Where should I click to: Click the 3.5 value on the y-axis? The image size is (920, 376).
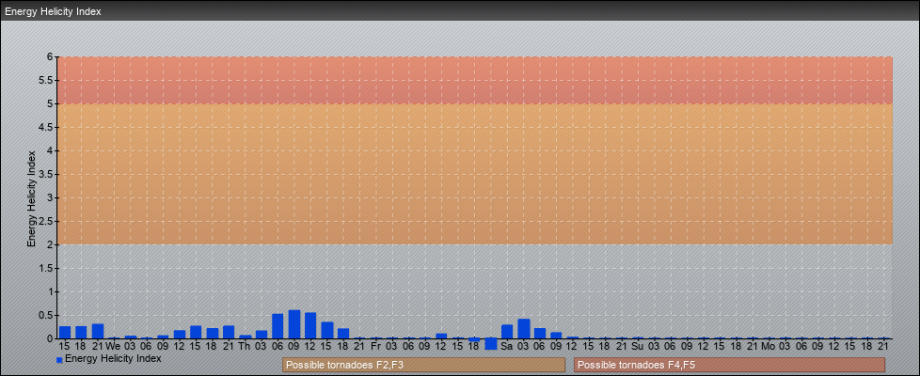pyautogui.click(x=46, y=174)
